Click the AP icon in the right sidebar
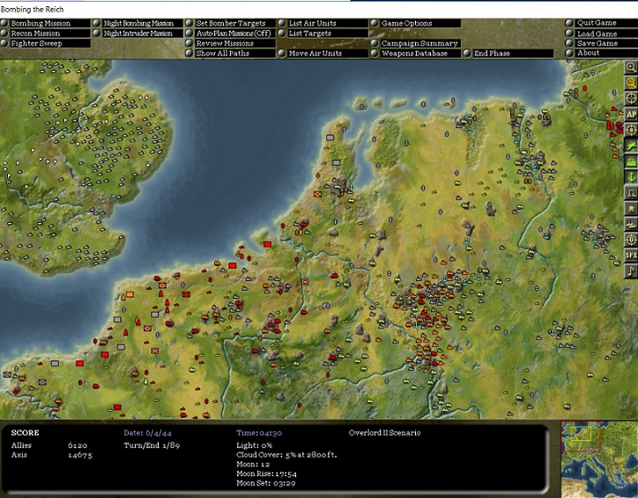 click(x=631, y=115)
